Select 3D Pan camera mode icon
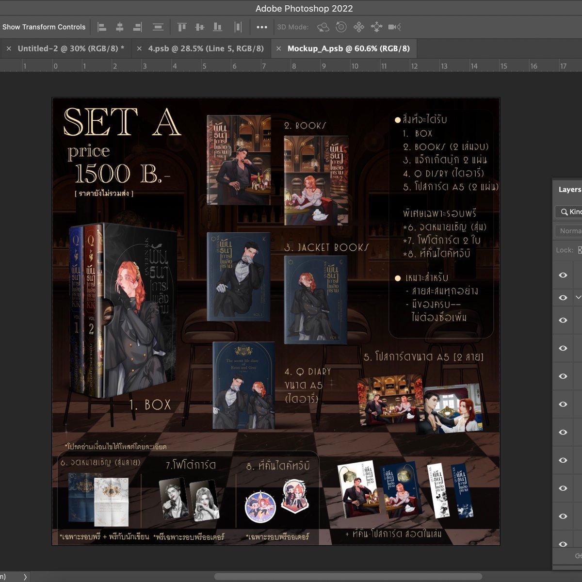Screen dimensions: 582x582 point(359,27)
